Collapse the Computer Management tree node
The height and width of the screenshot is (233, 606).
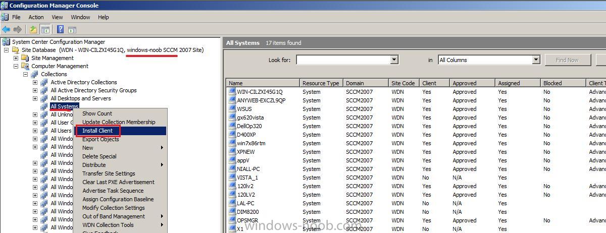coord(16,66)
